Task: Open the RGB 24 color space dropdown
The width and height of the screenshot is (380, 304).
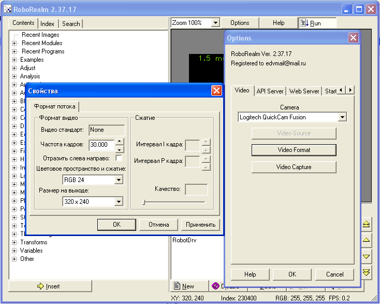Action: coord(119,180)
